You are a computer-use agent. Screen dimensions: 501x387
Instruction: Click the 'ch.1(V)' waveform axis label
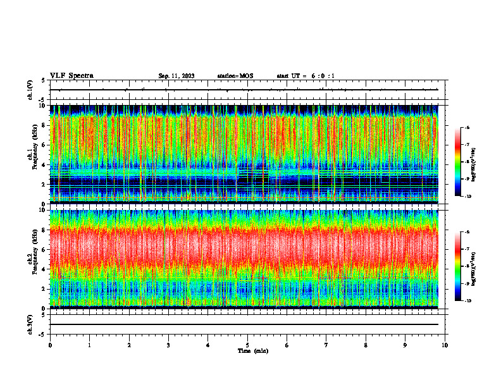tap(30, 90)
